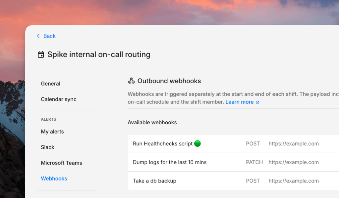This screenshot has width=339, height=198.
Task: Click the Available webhooks heading
Action: pyautogui.click(x=152, y=122)
